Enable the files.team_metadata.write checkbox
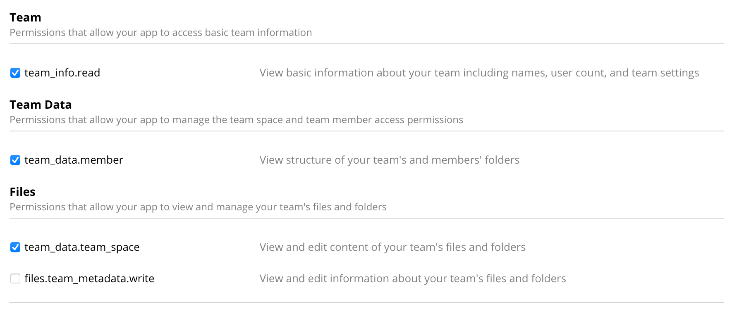The width and height of the screenshot is (732, 319). tap(15, 279)
